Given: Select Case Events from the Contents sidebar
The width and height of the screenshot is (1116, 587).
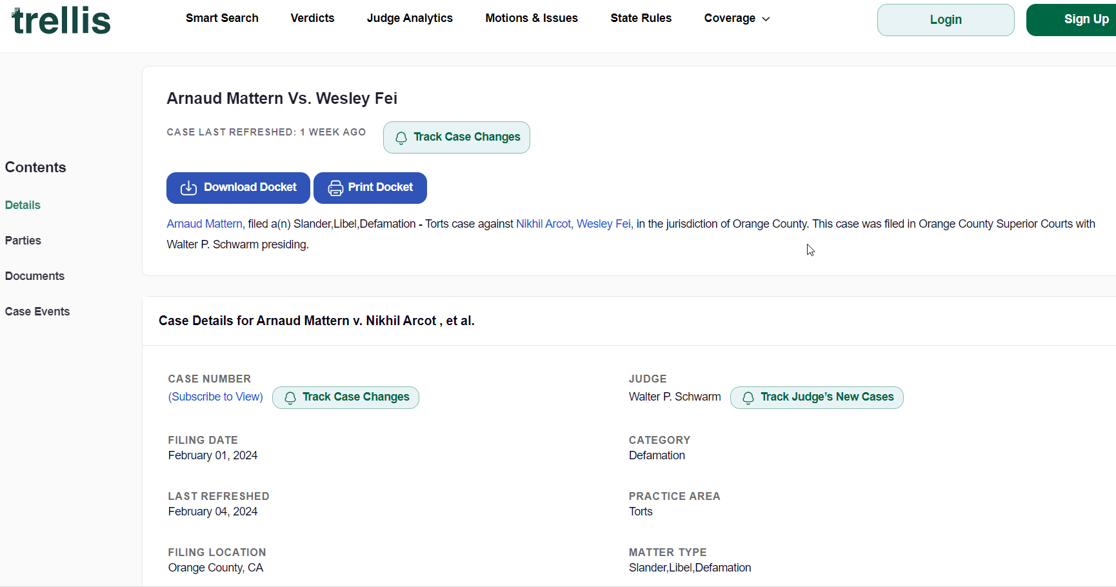Looking at the screenshot, I should pos(37,311).
